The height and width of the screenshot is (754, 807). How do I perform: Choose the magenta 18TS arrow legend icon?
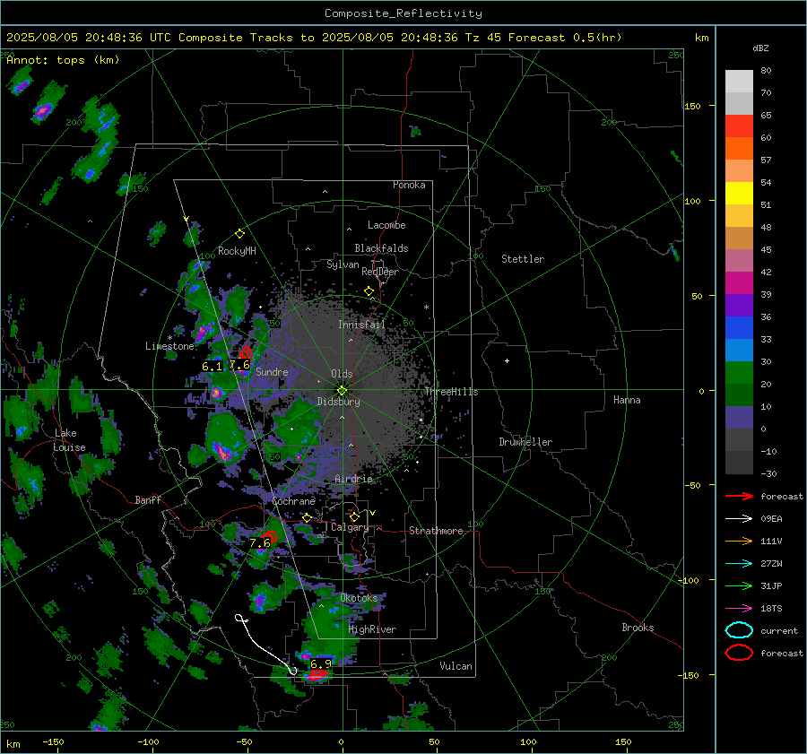(x=739, y=609)
